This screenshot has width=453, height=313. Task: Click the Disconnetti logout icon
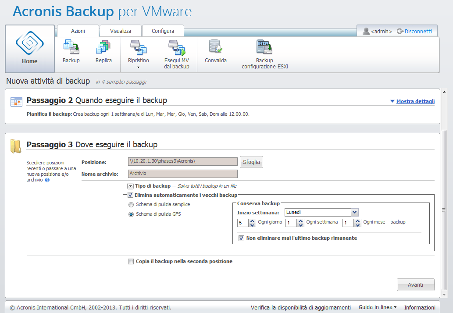click(400, 31)
